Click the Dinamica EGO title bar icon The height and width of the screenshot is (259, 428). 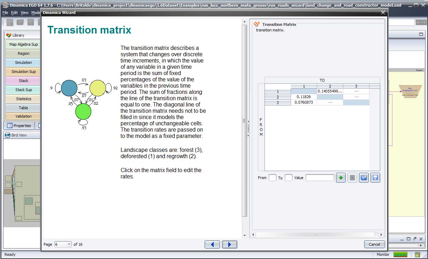[x=5, y=5]
